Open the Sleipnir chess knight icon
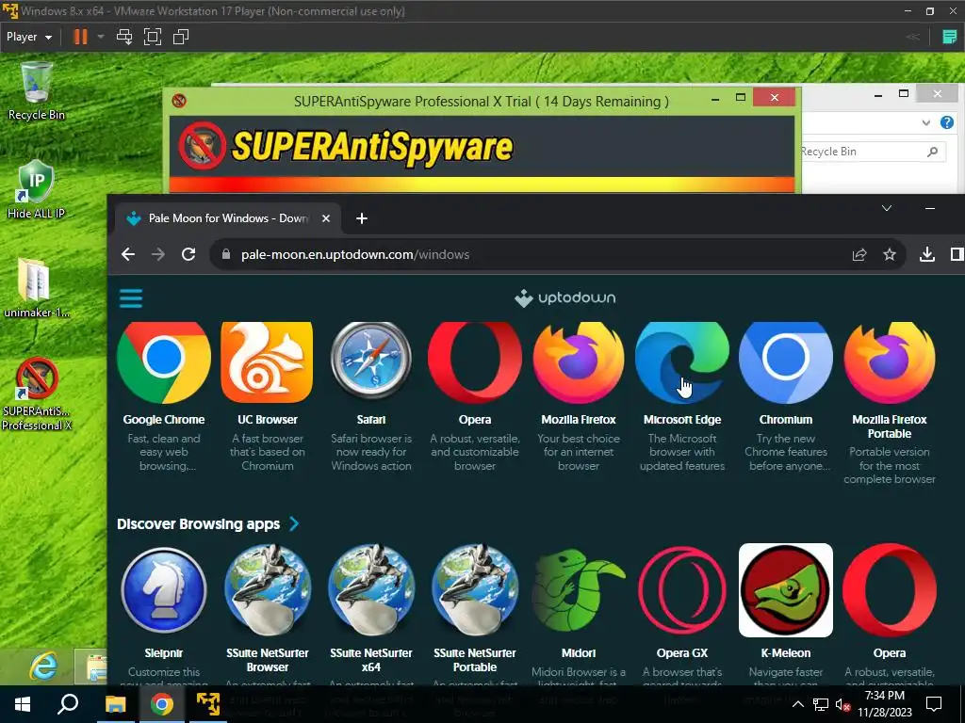This screenshot has height=723, width=965. point(164,590)
